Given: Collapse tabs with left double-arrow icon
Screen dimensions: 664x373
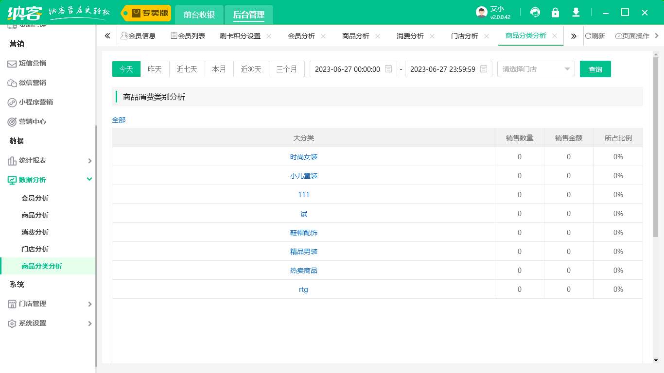Looking at the screenshot, I should pyautogui.click(x=107, y=36).
